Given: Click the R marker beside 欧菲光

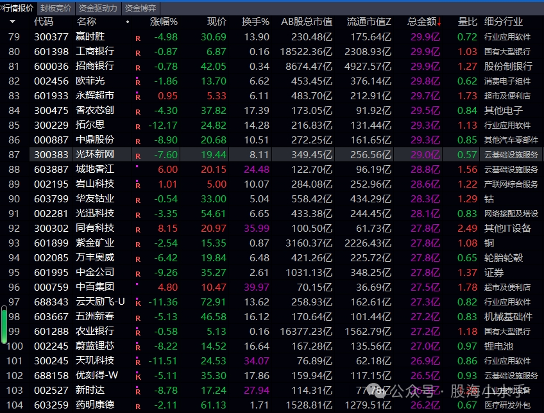Looking at the screenshot, I should pyautogui.click(x=138, y=82).
